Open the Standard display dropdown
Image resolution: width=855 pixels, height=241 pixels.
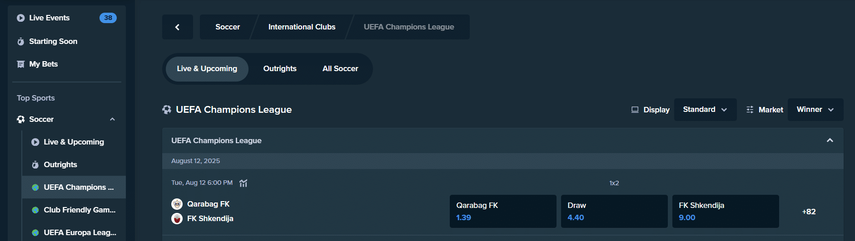point(705,110)
